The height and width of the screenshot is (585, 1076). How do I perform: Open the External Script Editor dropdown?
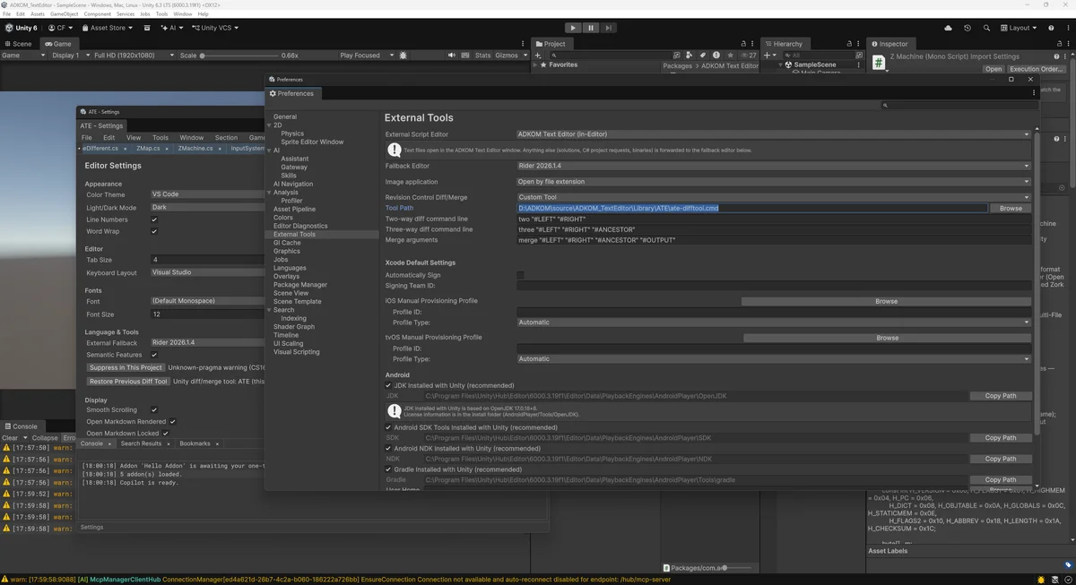pos(774,134)
